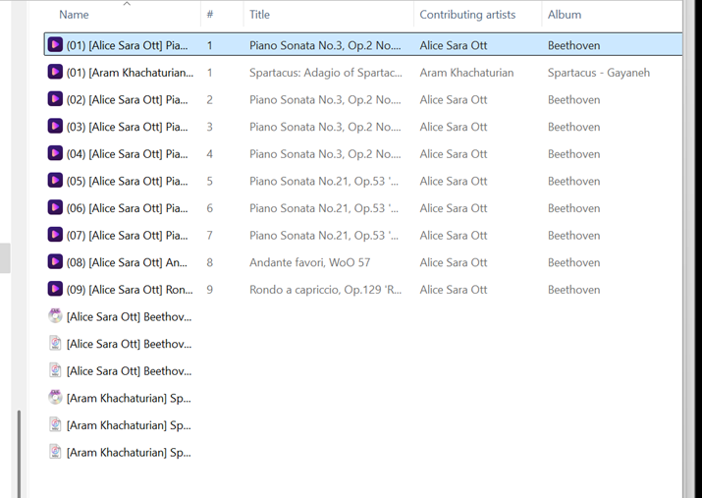Select the (05) Alice Sara Ott file icon

(x=55, y=181)
